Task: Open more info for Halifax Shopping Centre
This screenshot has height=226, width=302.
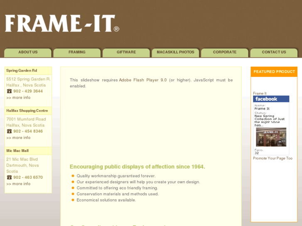Action: coord(18,138)
